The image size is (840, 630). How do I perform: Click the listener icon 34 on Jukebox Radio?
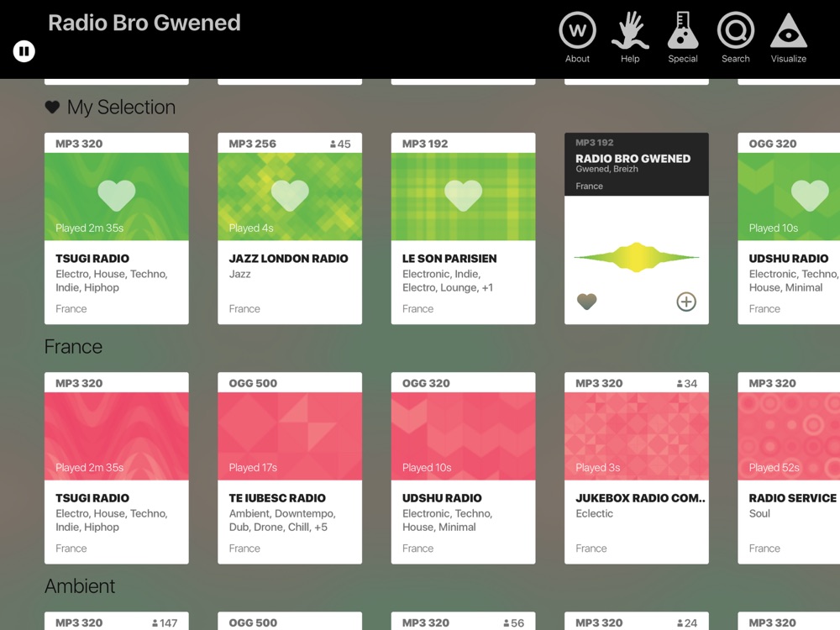(680, 384)
